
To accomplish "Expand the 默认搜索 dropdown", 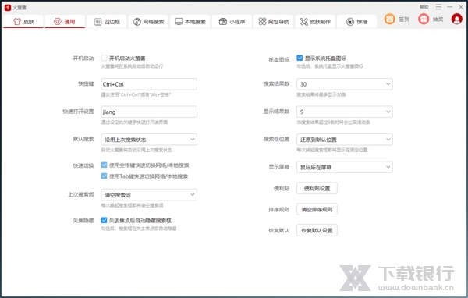I will [149, 140].
